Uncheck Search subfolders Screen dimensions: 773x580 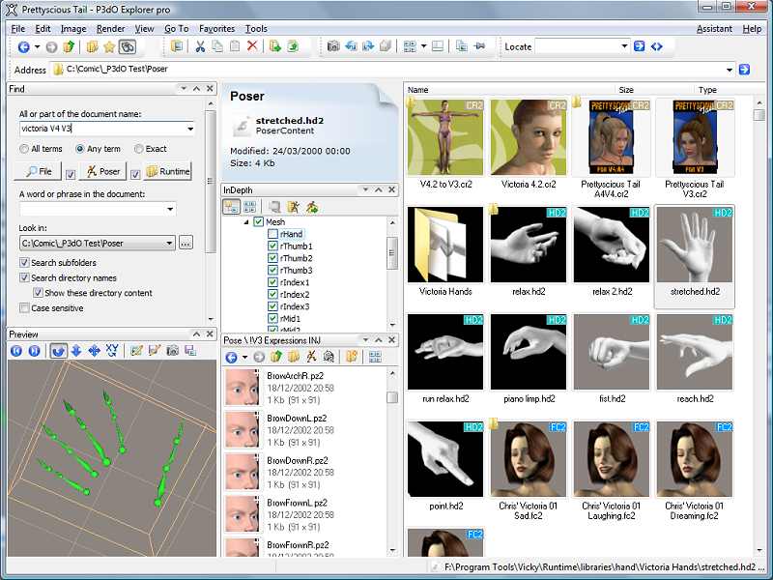pyautogui.click(x=24, y=262)
